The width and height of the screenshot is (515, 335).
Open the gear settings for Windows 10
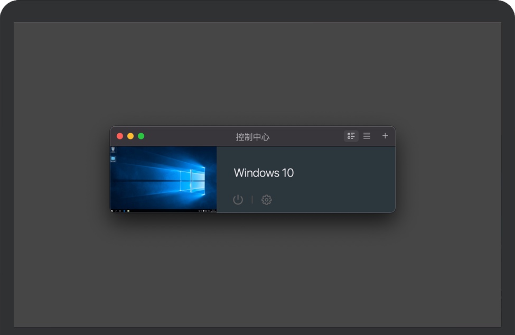(267, 200)
